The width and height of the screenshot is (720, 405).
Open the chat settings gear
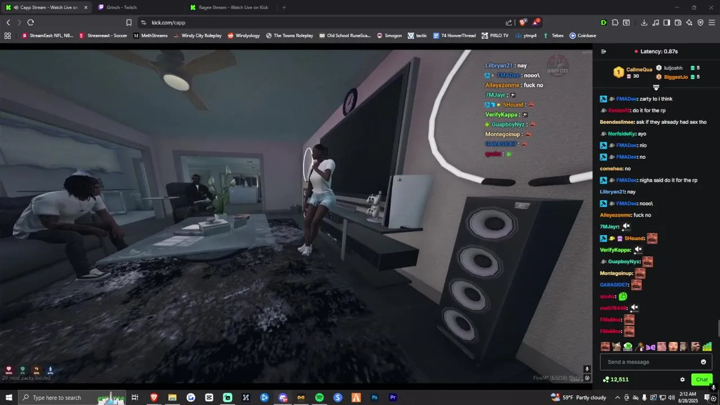(x=682, y=380)
